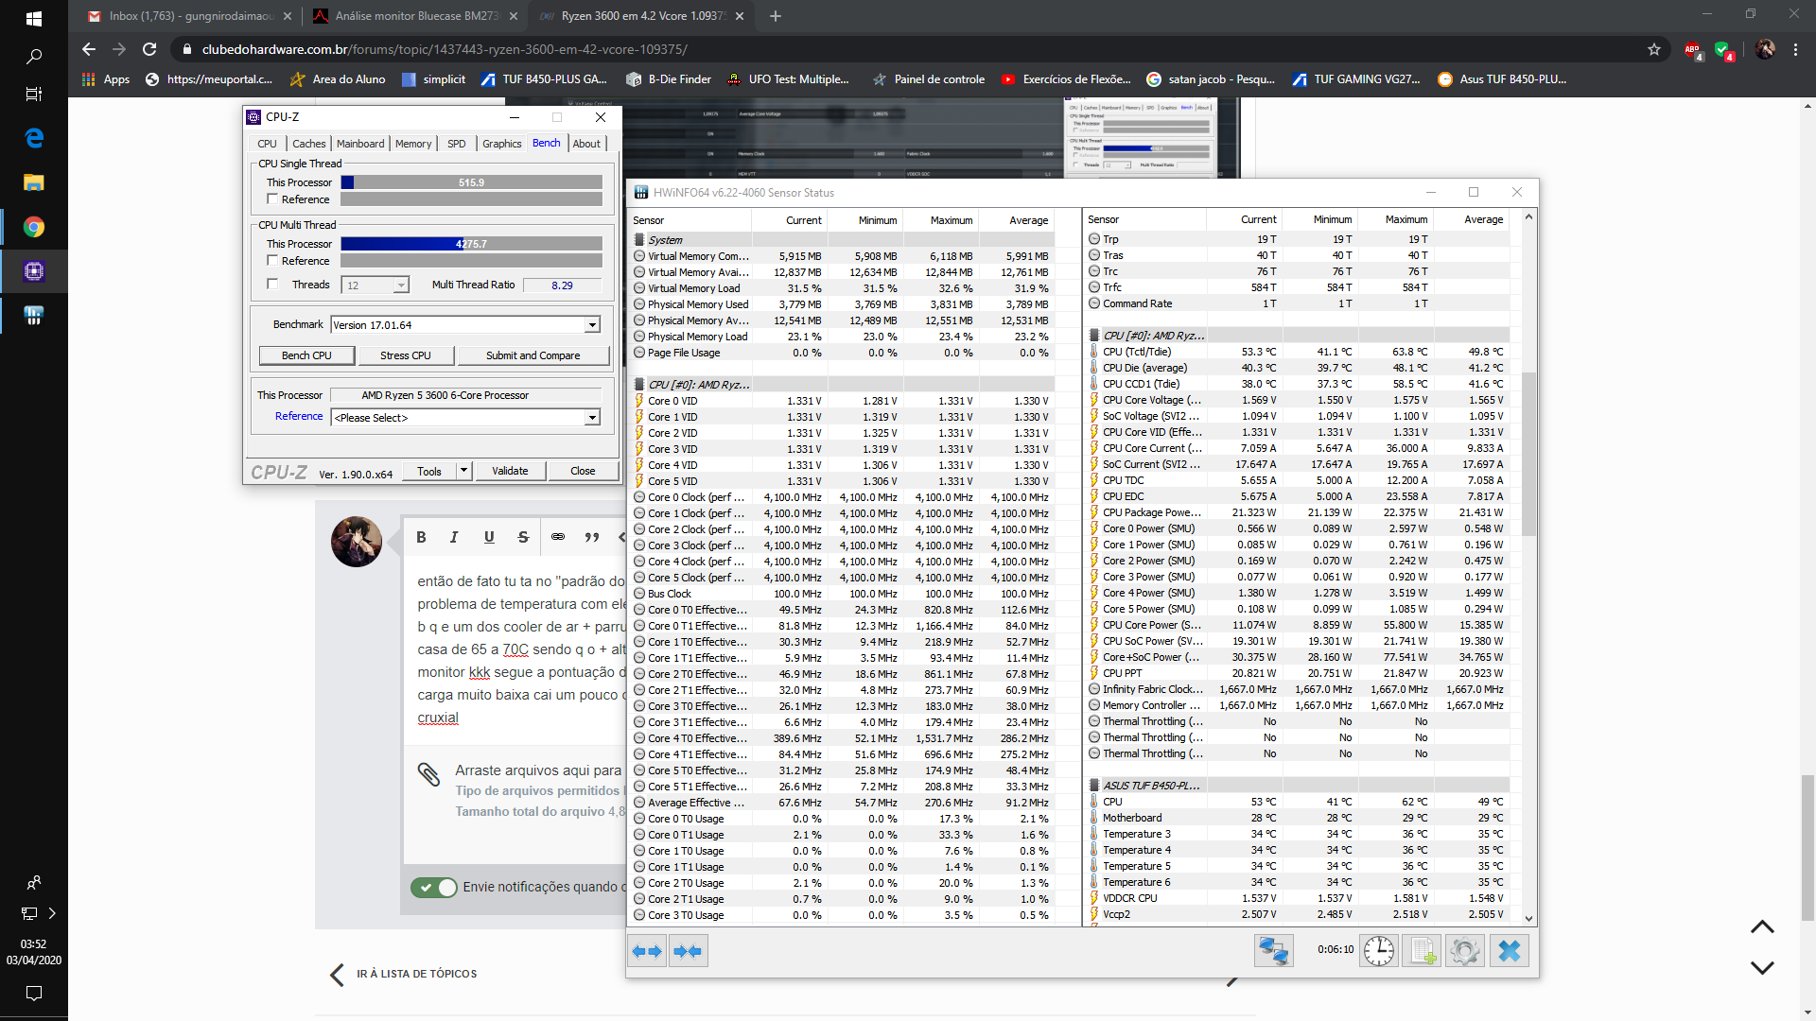Reset HWiNFO elapsed time clock button

pos(1379,950)
